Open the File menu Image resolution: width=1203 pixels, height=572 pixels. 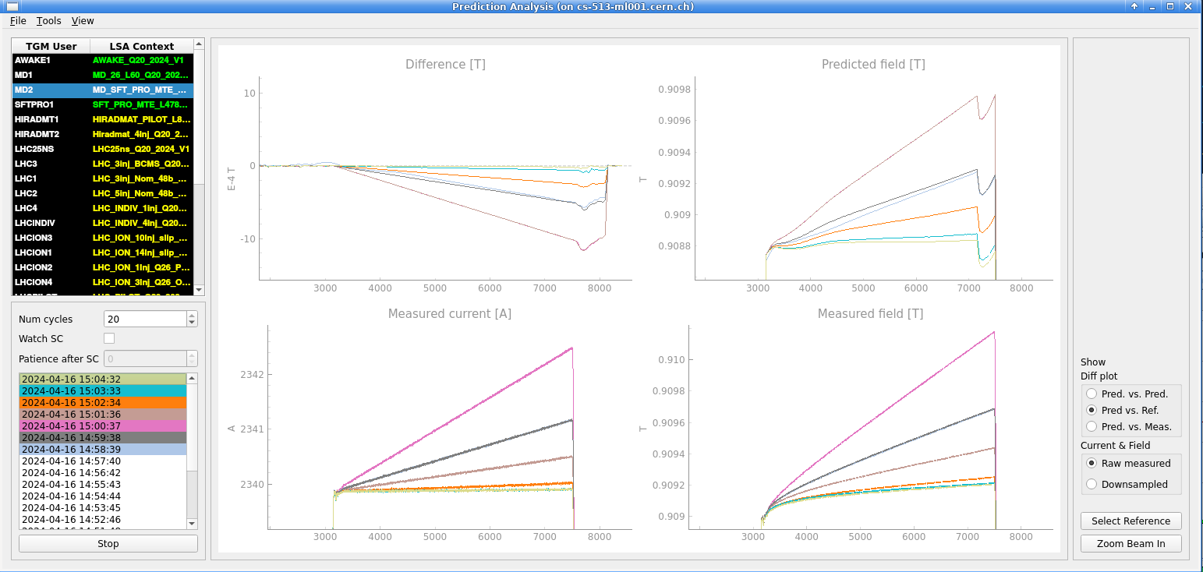tap(18, 21)
